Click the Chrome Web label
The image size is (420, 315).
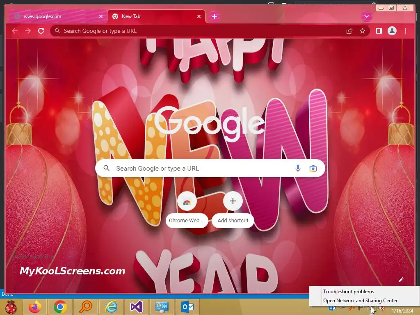[187, 220]
